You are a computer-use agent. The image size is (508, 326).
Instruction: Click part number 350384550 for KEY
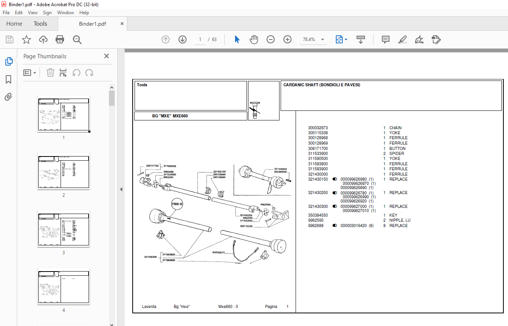coord(318,216)
